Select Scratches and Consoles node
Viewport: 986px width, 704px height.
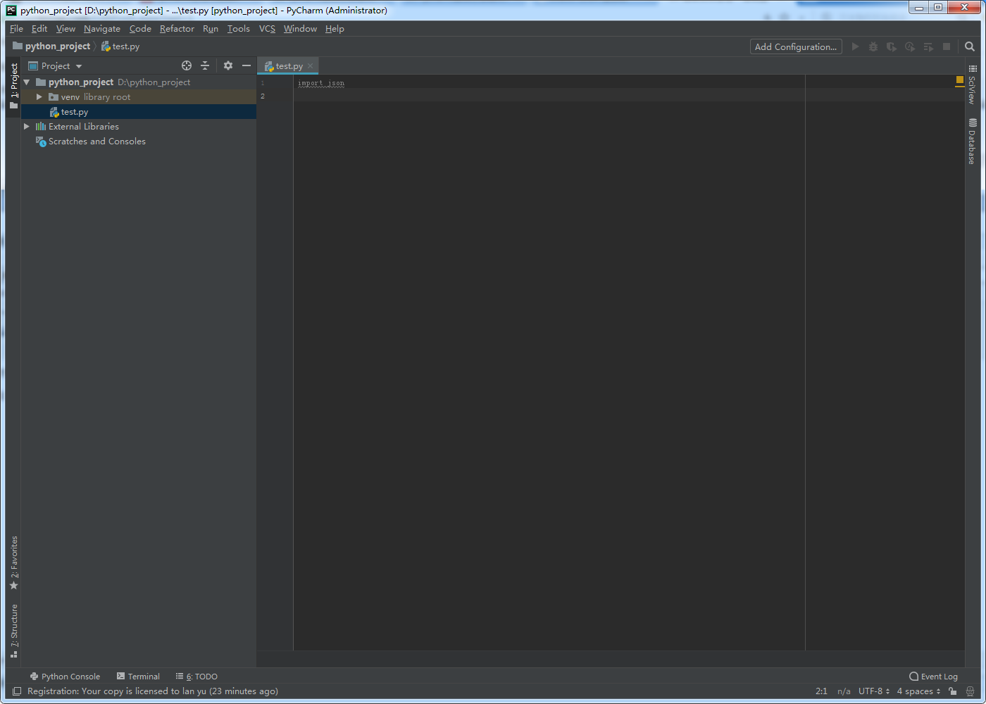[96, 142]
